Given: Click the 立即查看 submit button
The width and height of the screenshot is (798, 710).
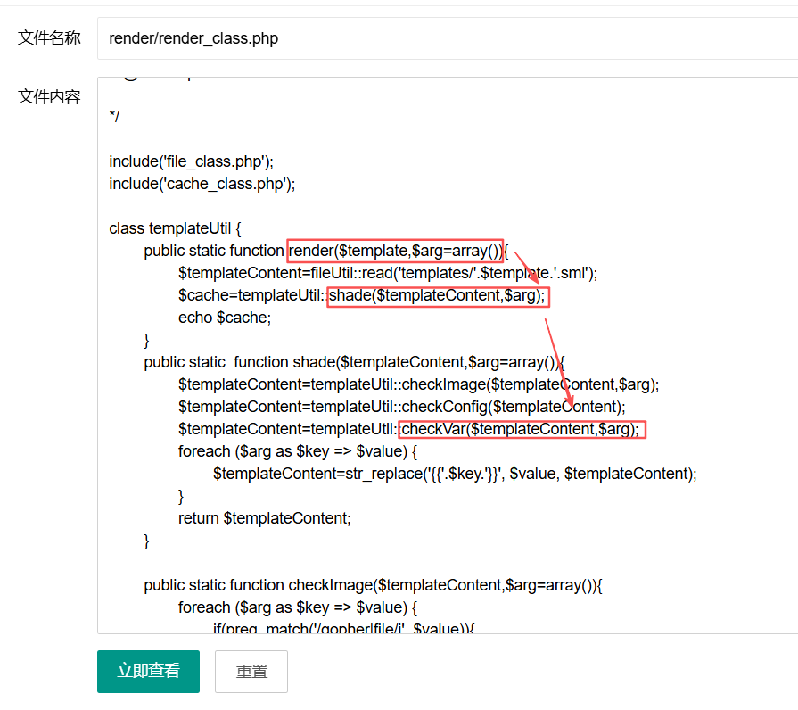Looking at the screenshot, I should (148, 671).
